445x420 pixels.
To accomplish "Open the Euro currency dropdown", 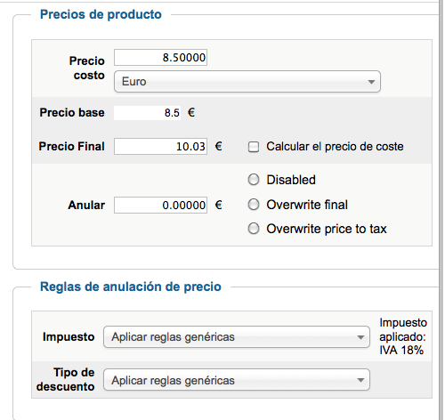I will click(247, 82).
